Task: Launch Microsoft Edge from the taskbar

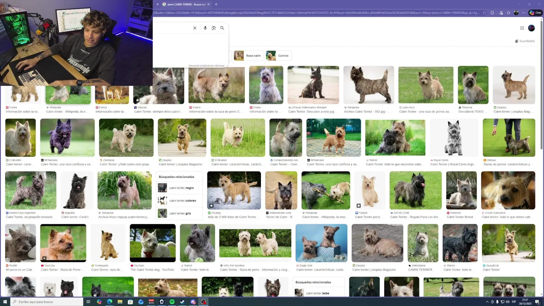Action: pos(109,302)
